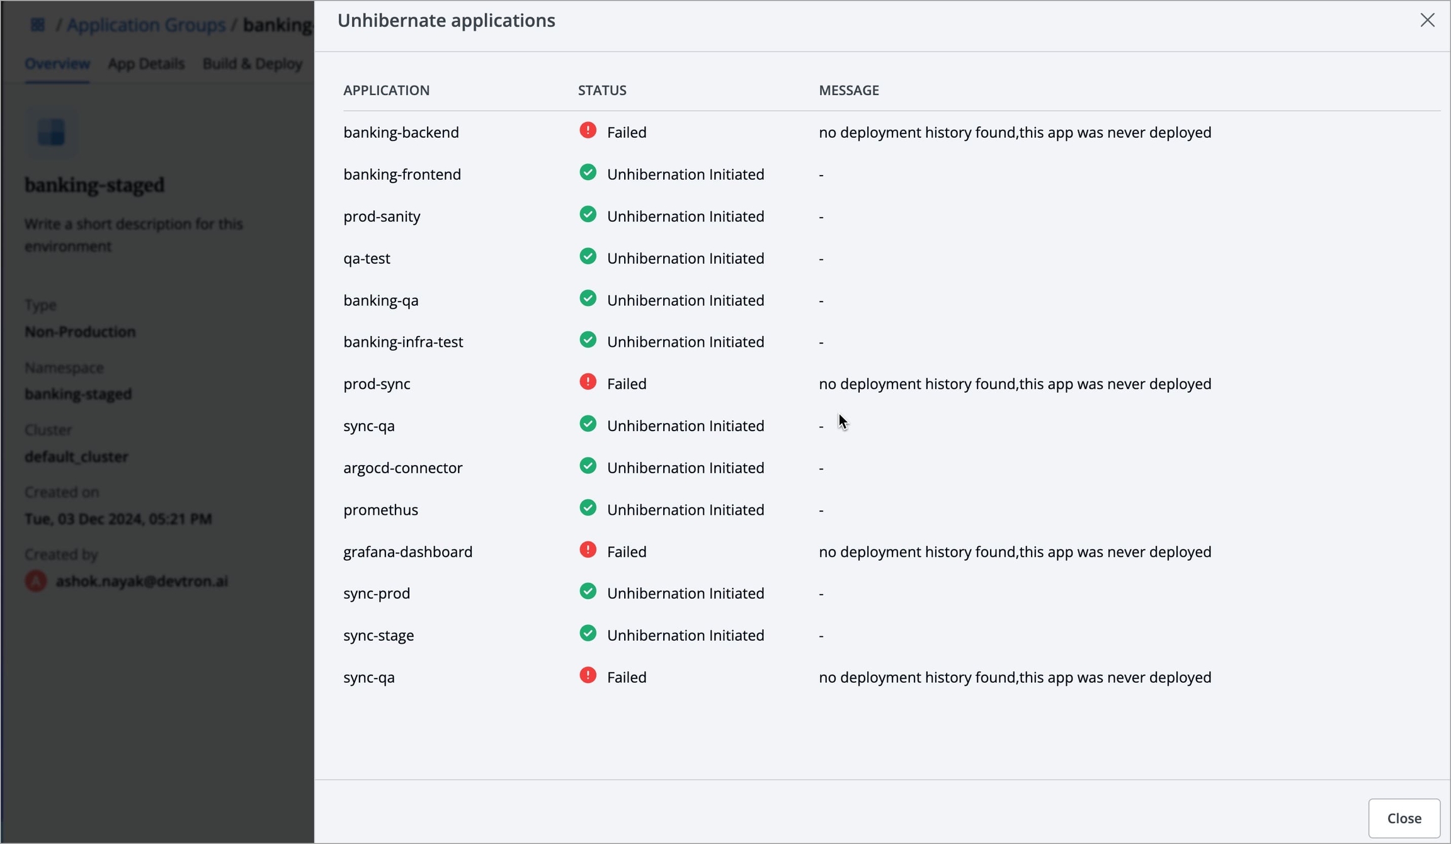Screen dimensions: 1451x844
Task: Click the ashok.nayak user avatar
Action: point(36,581)
